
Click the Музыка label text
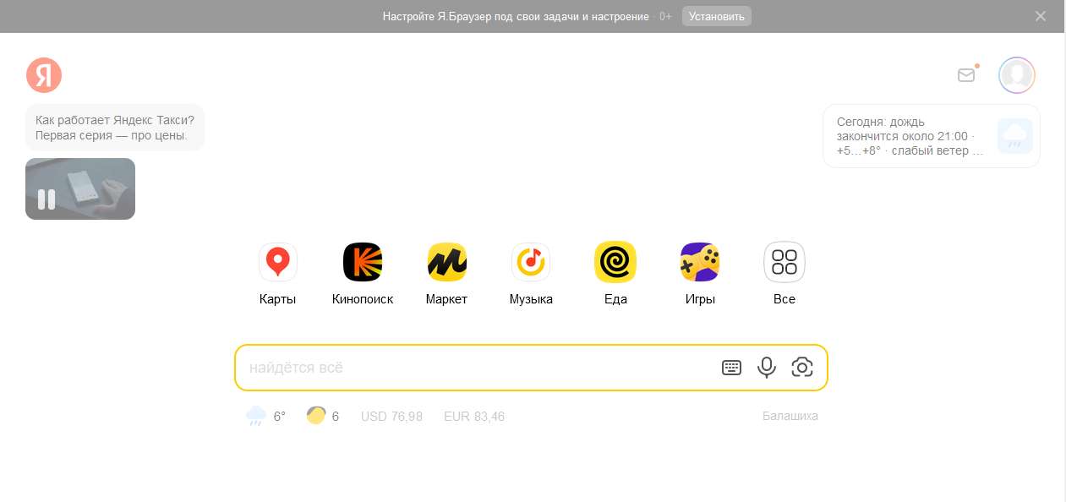[x=531, y=299]
